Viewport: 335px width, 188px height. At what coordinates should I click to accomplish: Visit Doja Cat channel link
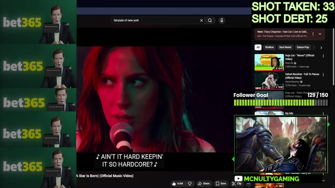(x=289, y=63)
